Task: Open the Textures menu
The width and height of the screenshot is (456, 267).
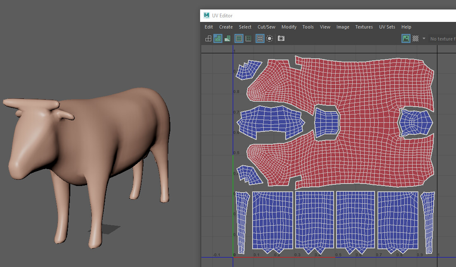Action: [364, 27]
